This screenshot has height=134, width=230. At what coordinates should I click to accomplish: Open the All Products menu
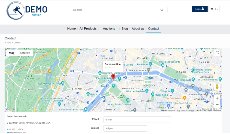88,28
